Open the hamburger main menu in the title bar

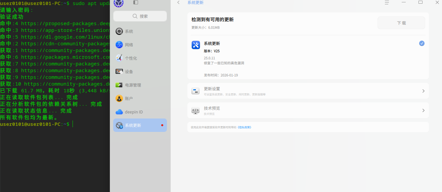[x=387, y=2]
